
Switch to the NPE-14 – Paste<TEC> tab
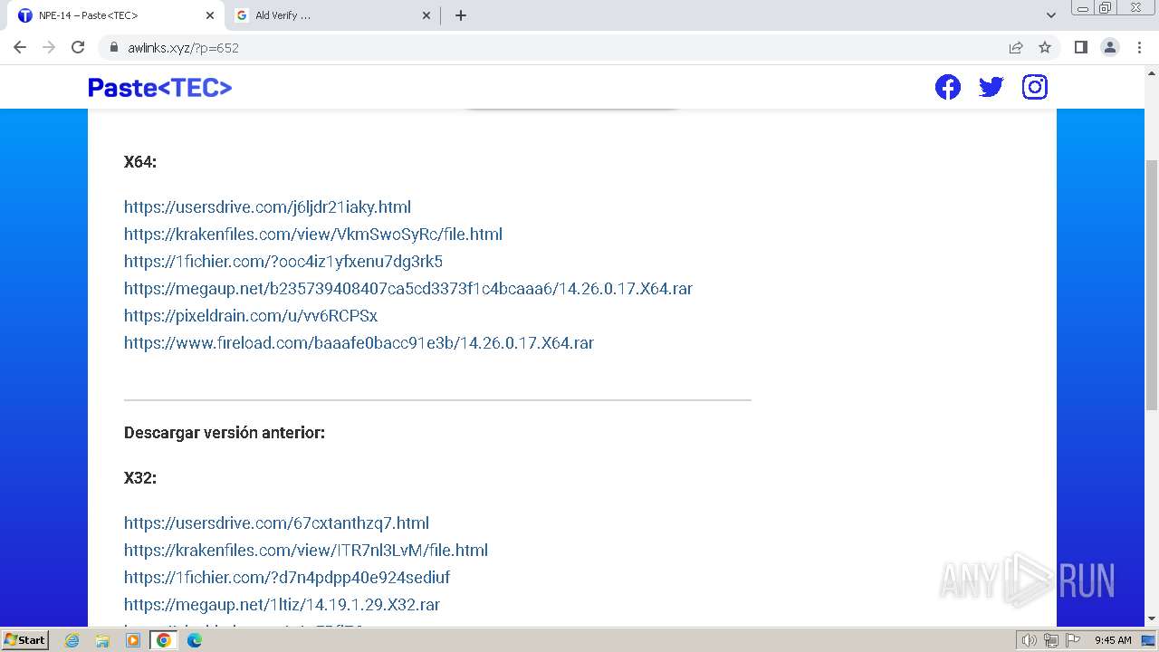tap(114, 15)
